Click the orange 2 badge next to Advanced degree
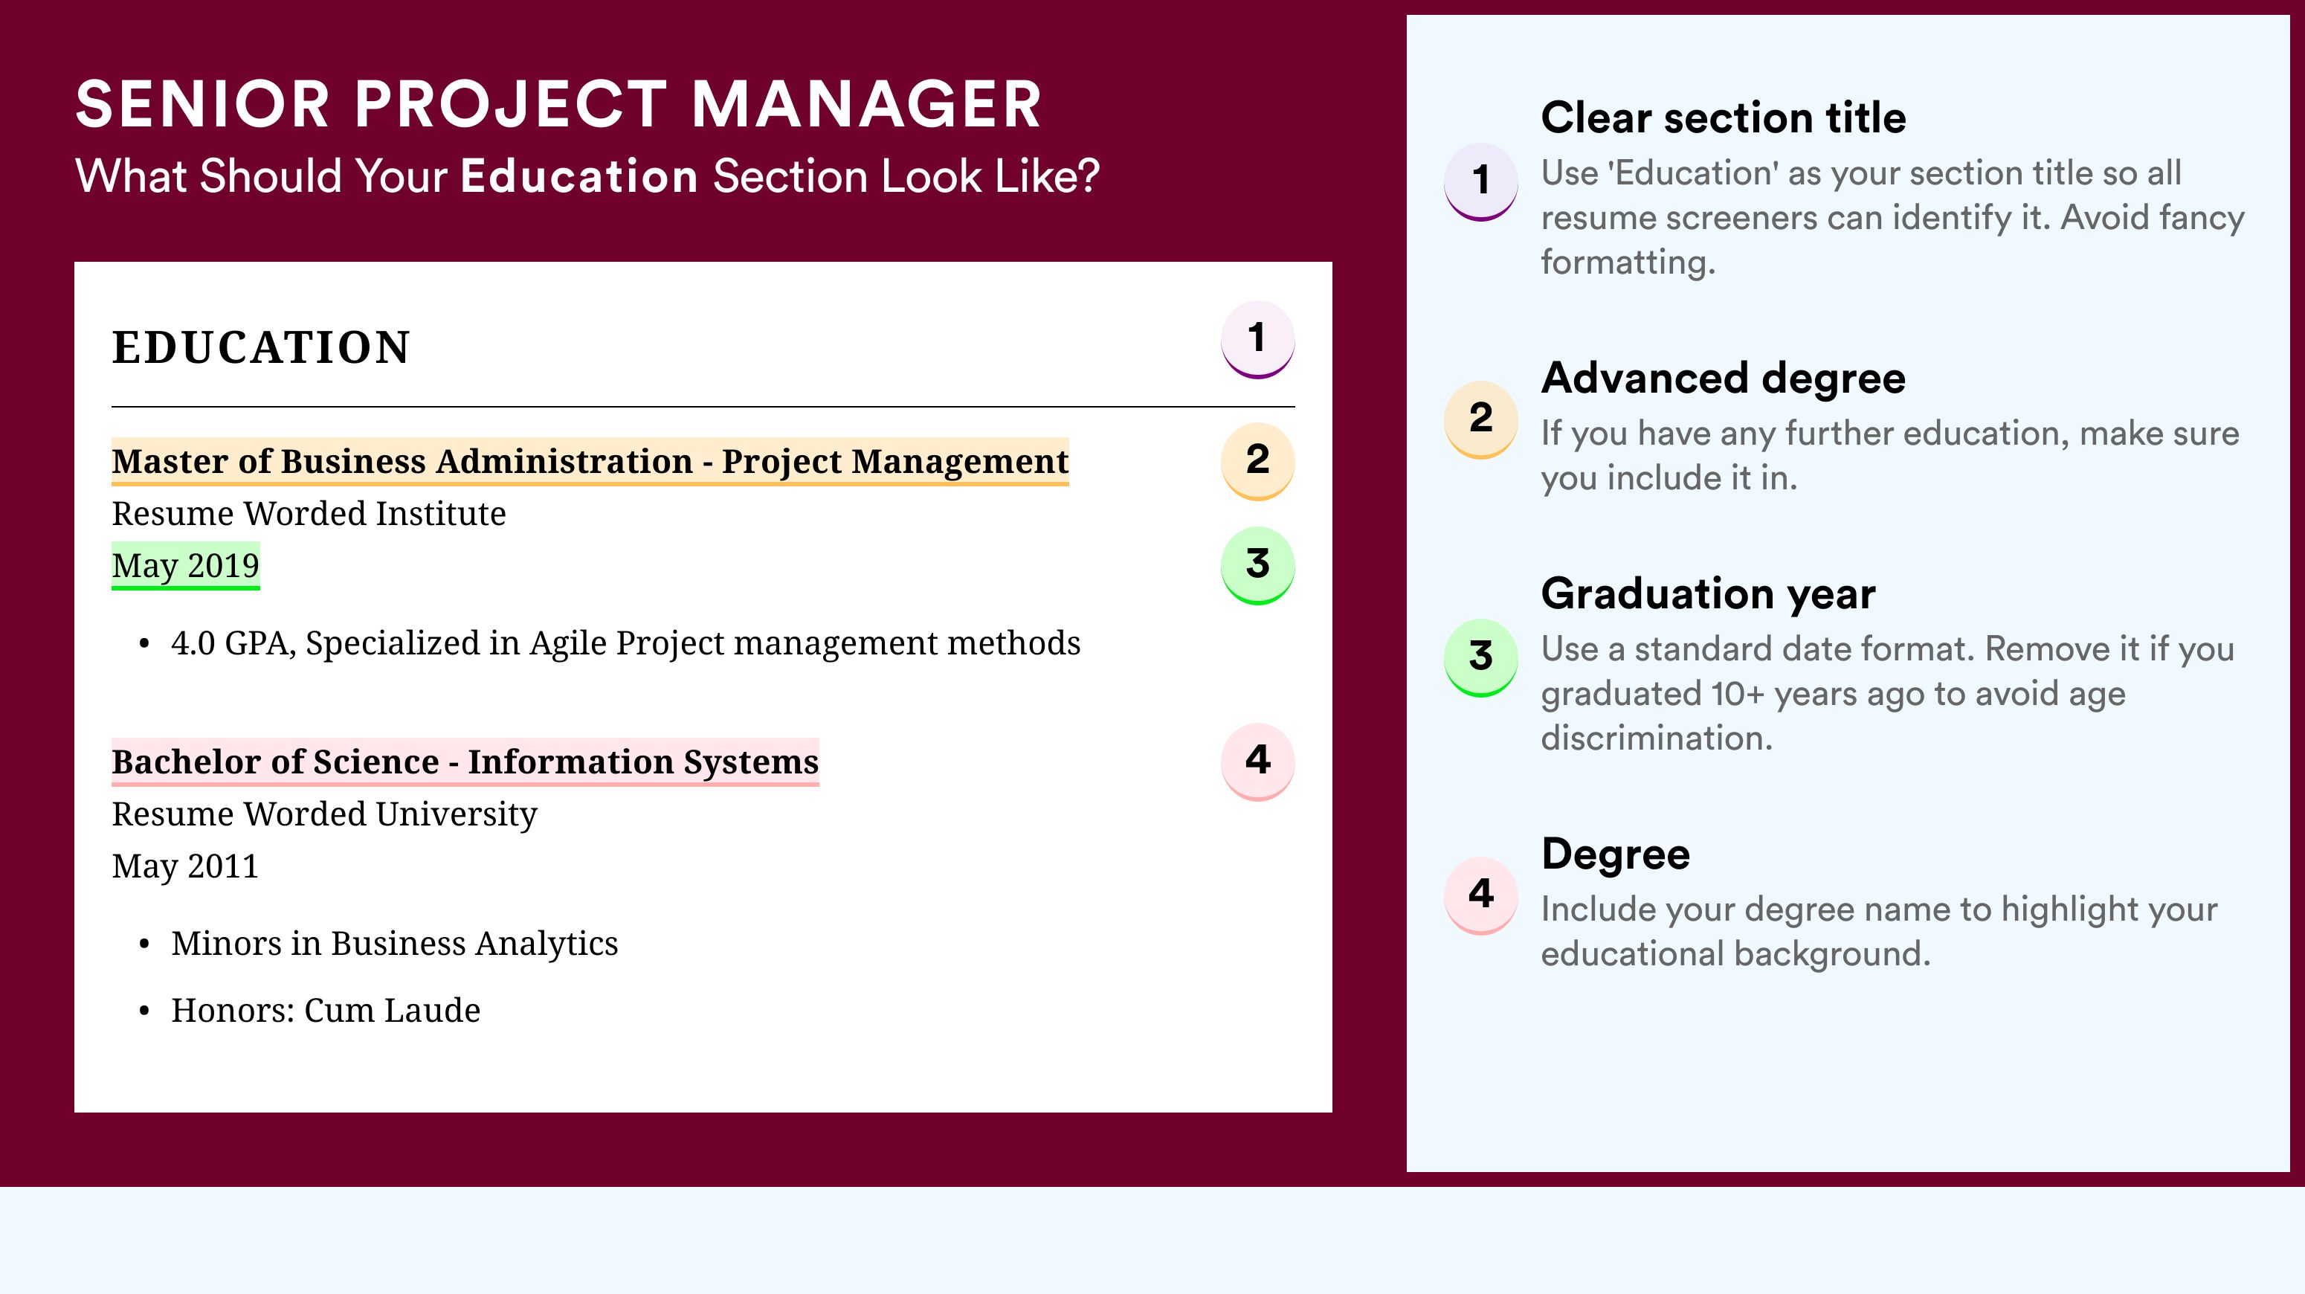This screenshot has height=1294, width=2305. [1481, 419]
